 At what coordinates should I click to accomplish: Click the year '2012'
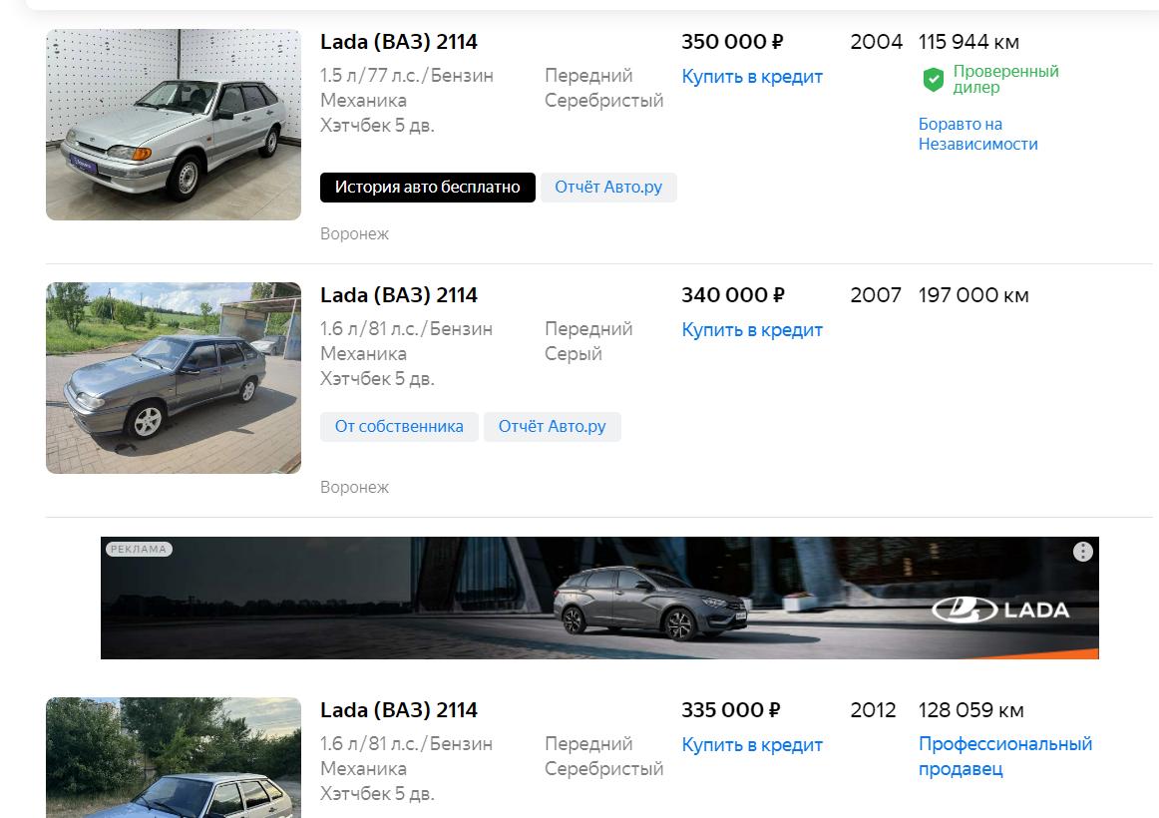(873, 710)
